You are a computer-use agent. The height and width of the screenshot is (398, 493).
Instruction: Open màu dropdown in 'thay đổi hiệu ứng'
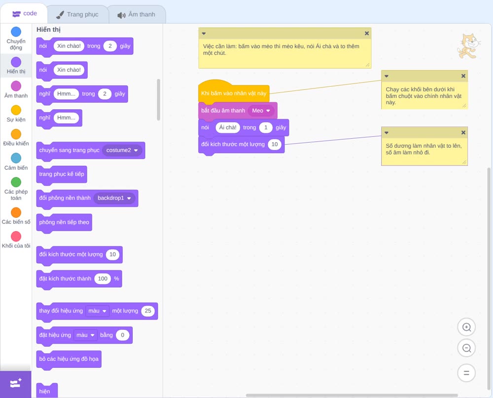98,311
